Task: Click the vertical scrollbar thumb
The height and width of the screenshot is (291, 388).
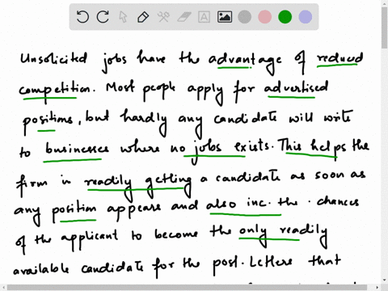Action: coord(385,28)
